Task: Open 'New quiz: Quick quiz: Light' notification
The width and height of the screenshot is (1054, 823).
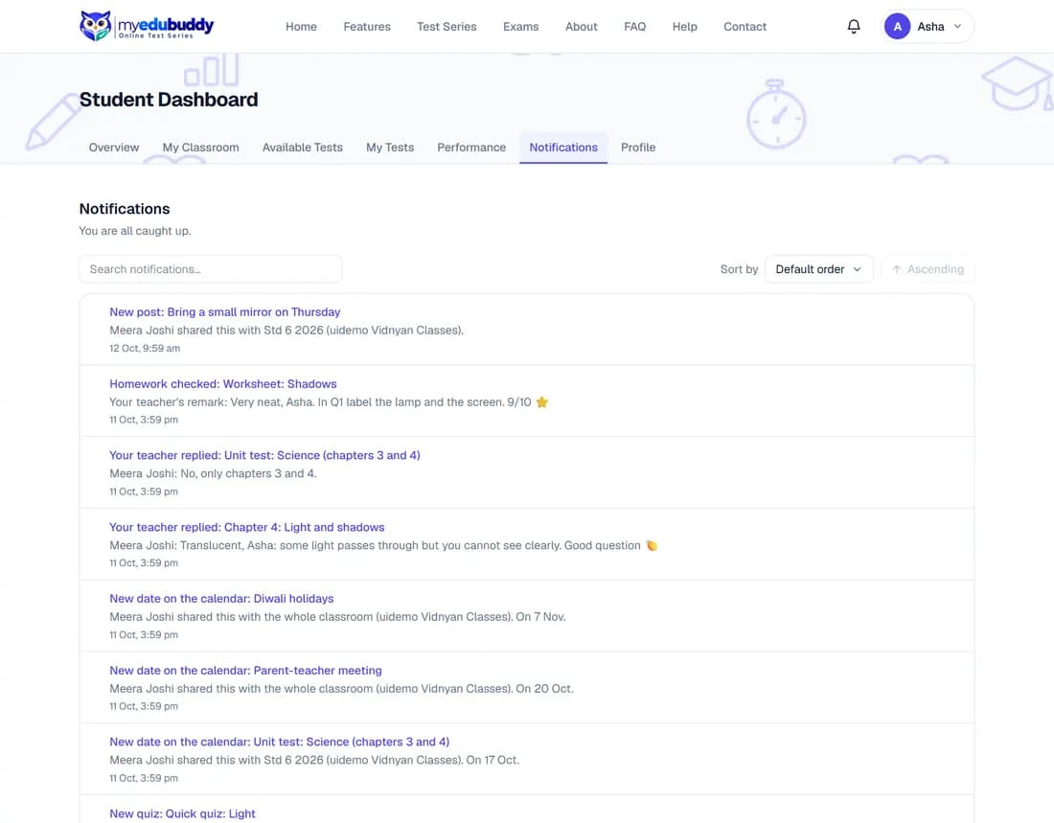Action: (x=182, y=813)
